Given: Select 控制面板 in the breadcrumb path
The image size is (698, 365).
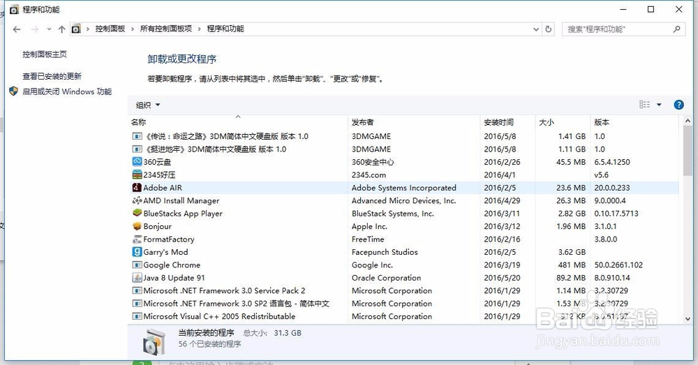Looking at the screenshot, I should pyautogui.click(x=110, y=29).
